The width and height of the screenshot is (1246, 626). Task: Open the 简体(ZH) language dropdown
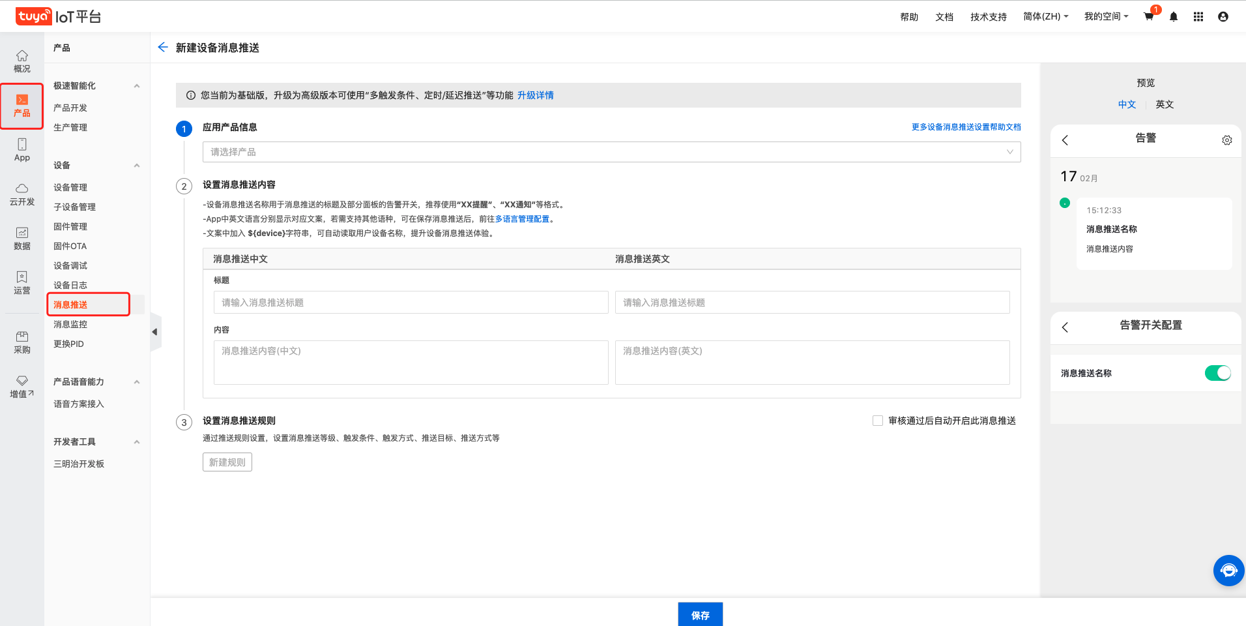[x=1045, y=17]
